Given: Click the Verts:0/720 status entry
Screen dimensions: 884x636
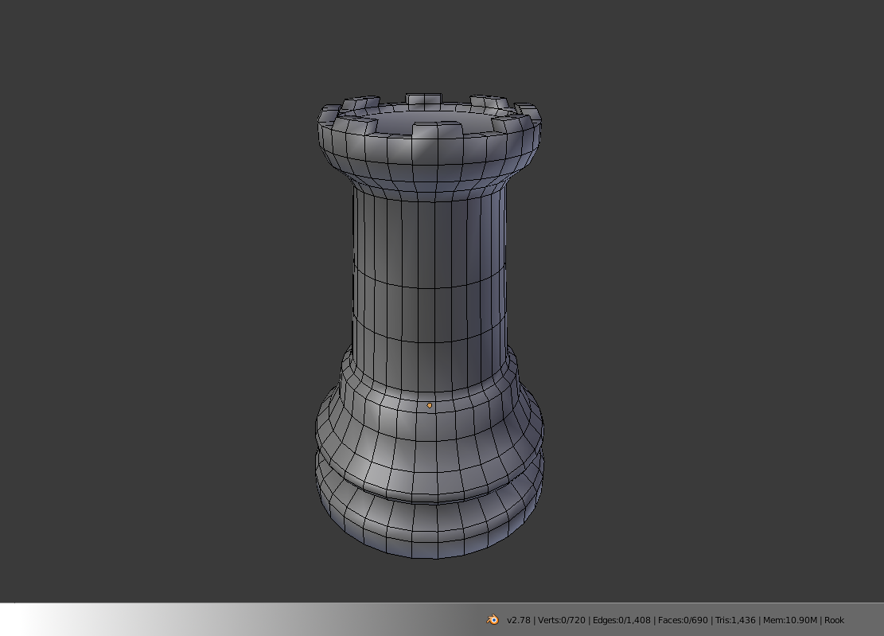Looking at the screenshot, I should pyautogui.click(x=562, y=620).
